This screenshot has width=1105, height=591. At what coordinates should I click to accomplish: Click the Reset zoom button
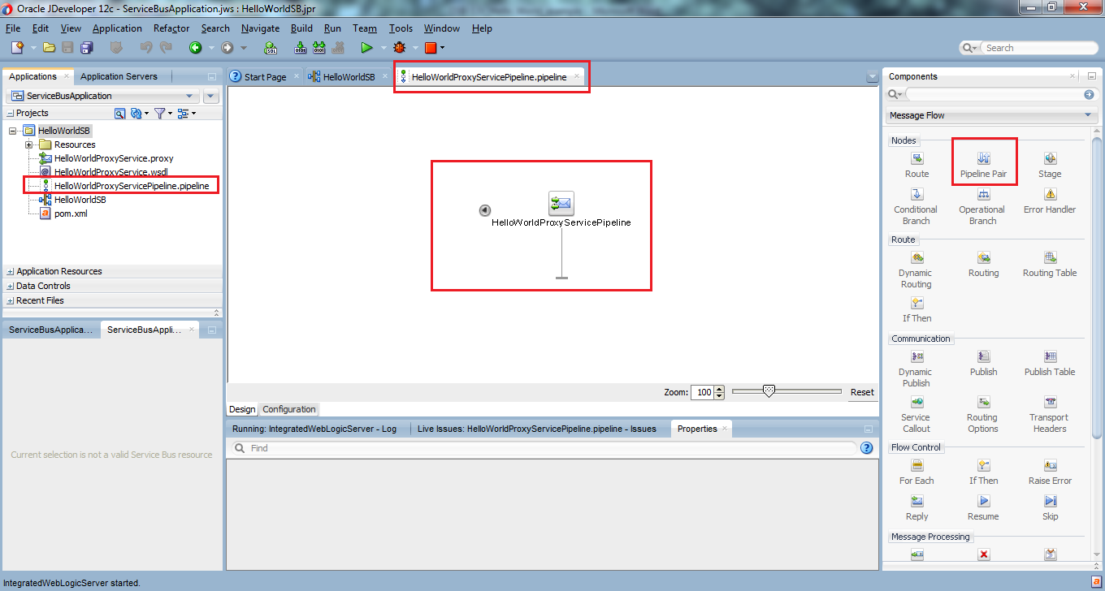tap(862, 392)
